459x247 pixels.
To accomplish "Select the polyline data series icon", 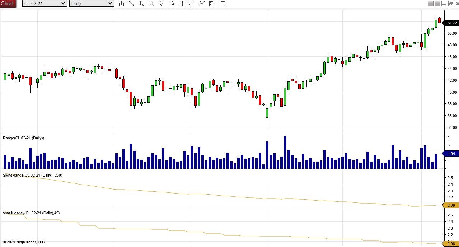I will pos(201,4).
